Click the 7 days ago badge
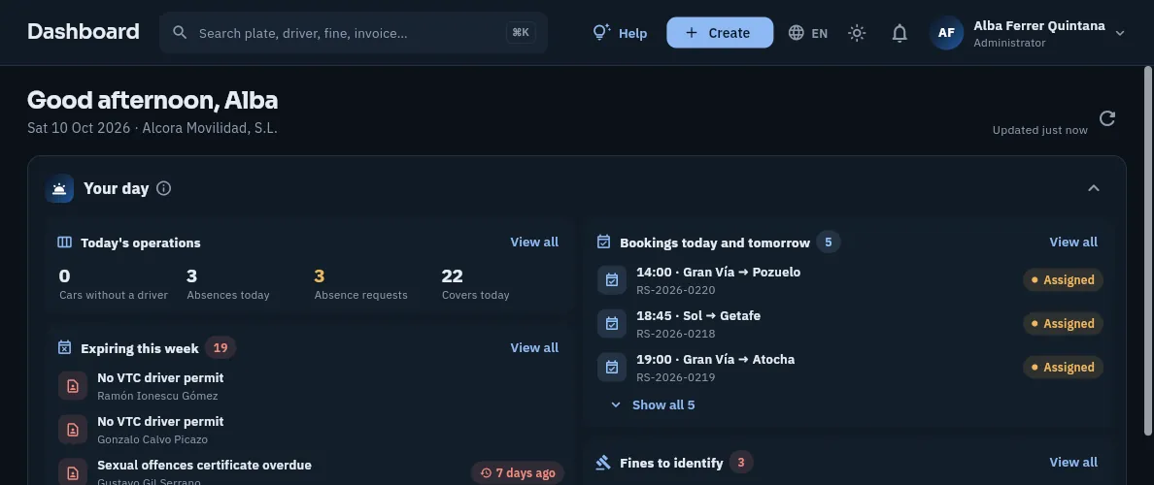The height and width of the screenshot is (485, 1154). 518,472
